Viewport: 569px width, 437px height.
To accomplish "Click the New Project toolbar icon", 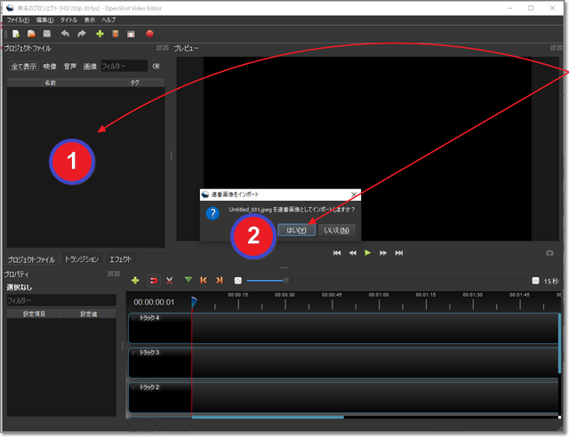I will (x=15, y=34).
